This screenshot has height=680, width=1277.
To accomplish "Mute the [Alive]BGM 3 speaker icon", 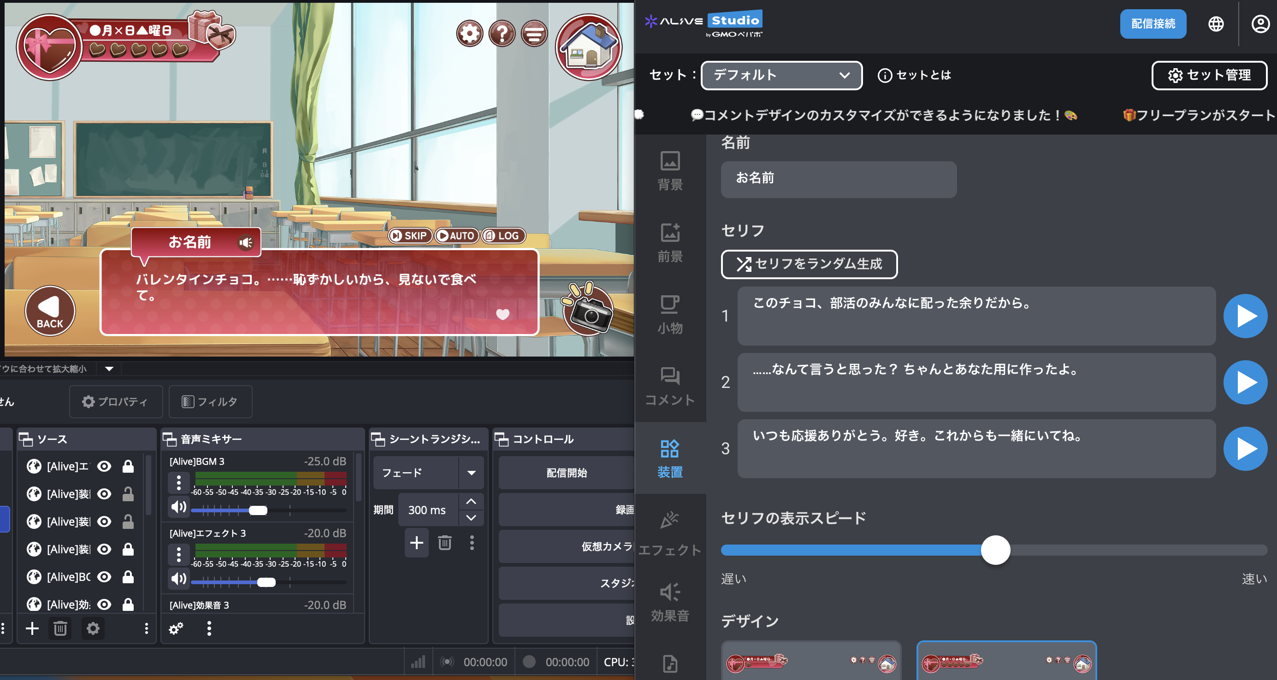I will pos(178,507).
